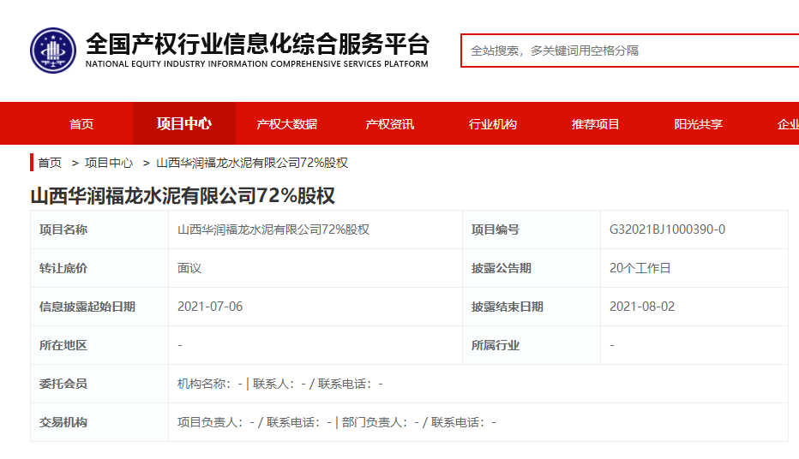Click the 转让底价 label cell
The height and width of the screenshot is (459, 799).
tap(99, 268)
